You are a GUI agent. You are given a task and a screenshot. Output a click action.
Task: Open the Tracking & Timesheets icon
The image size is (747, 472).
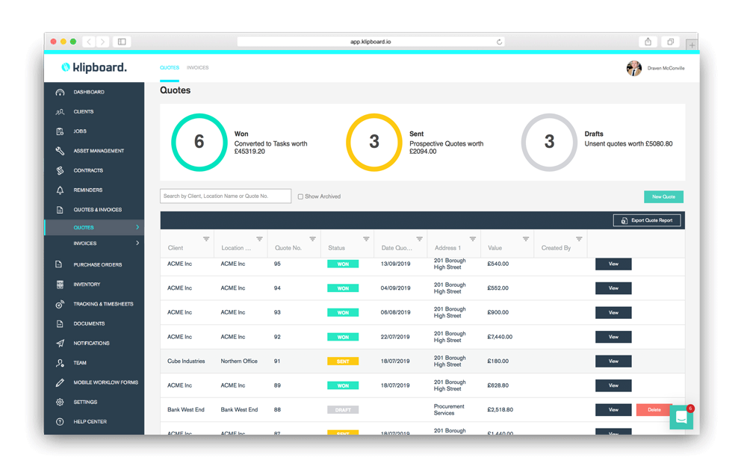point(60,304)
